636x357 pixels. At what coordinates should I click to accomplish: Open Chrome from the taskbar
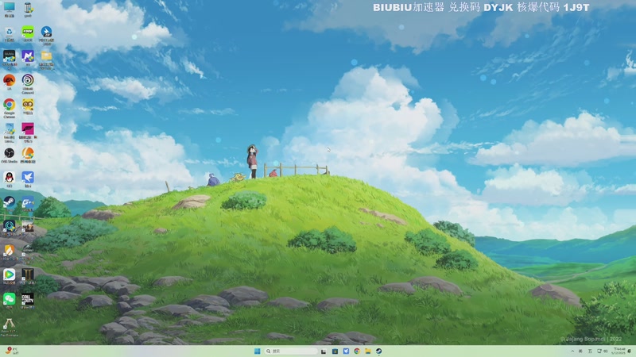click(357, 351)
